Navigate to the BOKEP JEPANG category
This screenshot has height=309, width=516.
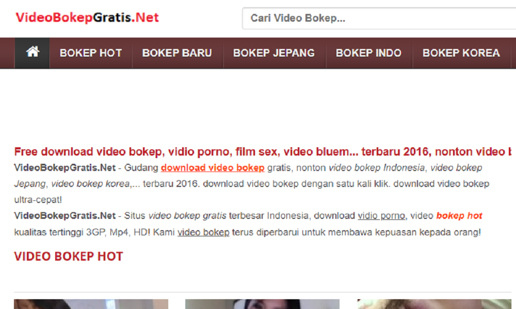(x=273, y=52)
